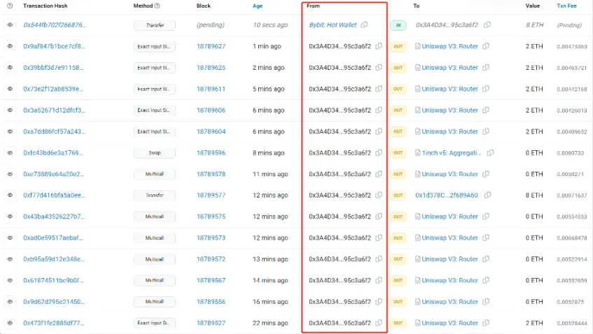
Task: Click the eye icon beside hash 0x73e2f12ab8539e
Action: 10,89
